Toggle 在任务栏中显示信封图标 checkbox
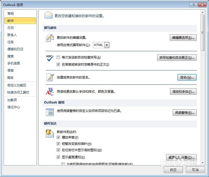Viewport: 209px width, 177px height. pyautogui.click(x=58, y=150)
